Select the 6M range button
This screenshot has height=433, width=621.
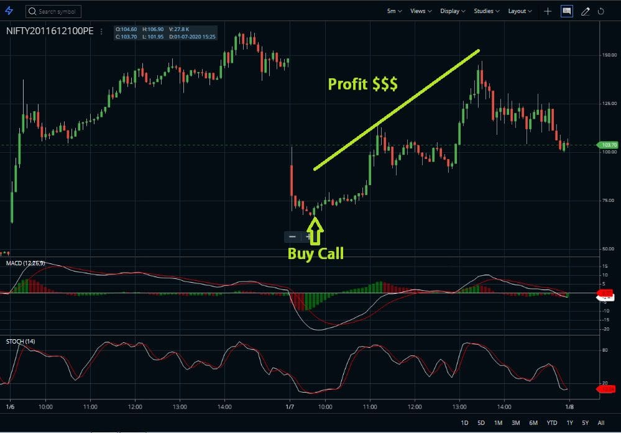[x=533, y=422]
